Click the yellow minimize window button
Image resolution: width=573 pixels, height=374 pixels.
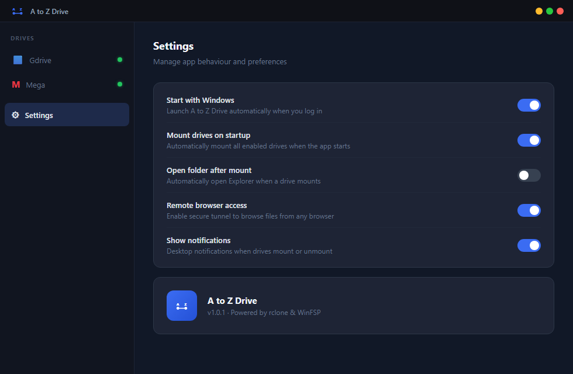[539, 11]
